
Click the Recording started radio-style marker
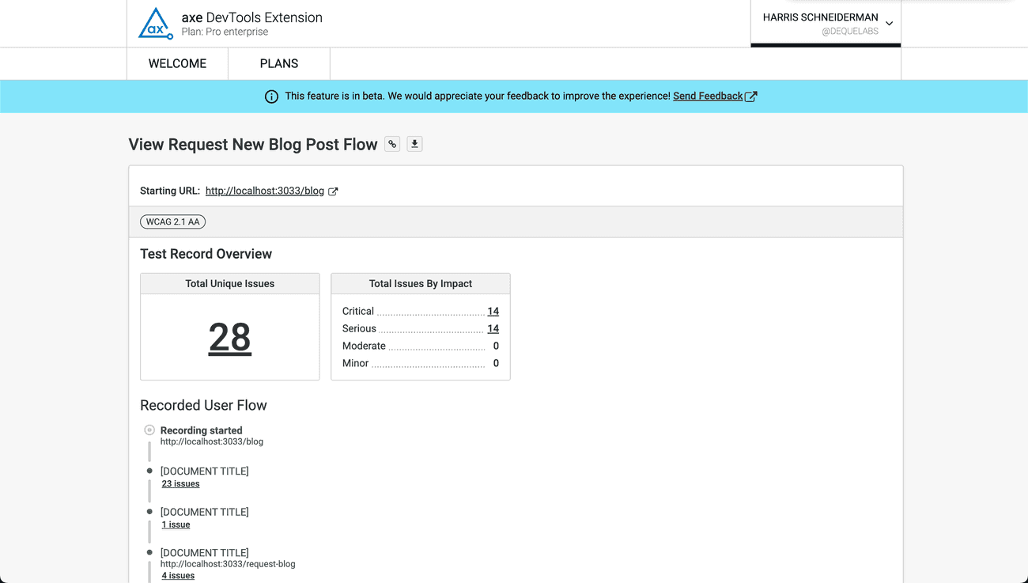click(x=149, y=430)
